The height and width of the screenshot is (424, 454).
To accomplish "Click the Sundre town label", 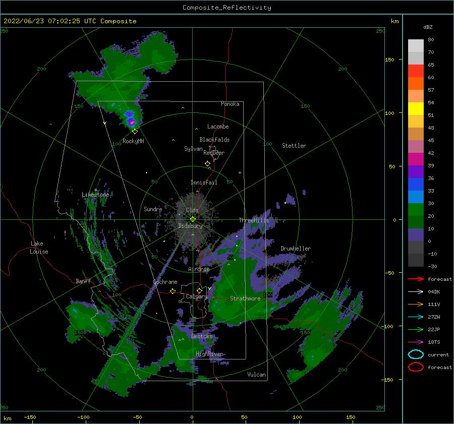I will 153,209.
